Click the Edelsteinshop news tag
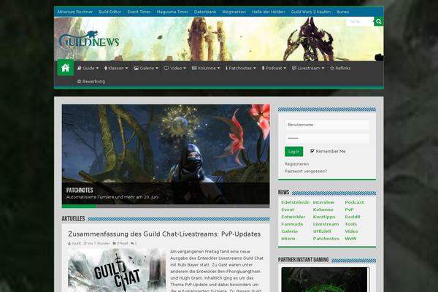438x292 pixels. (x=295, y=202)
